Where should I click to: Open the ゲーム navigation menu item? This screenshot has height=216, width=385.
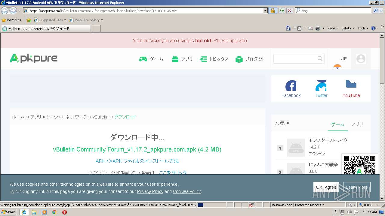pyautogui.click(x=151, y=59)
